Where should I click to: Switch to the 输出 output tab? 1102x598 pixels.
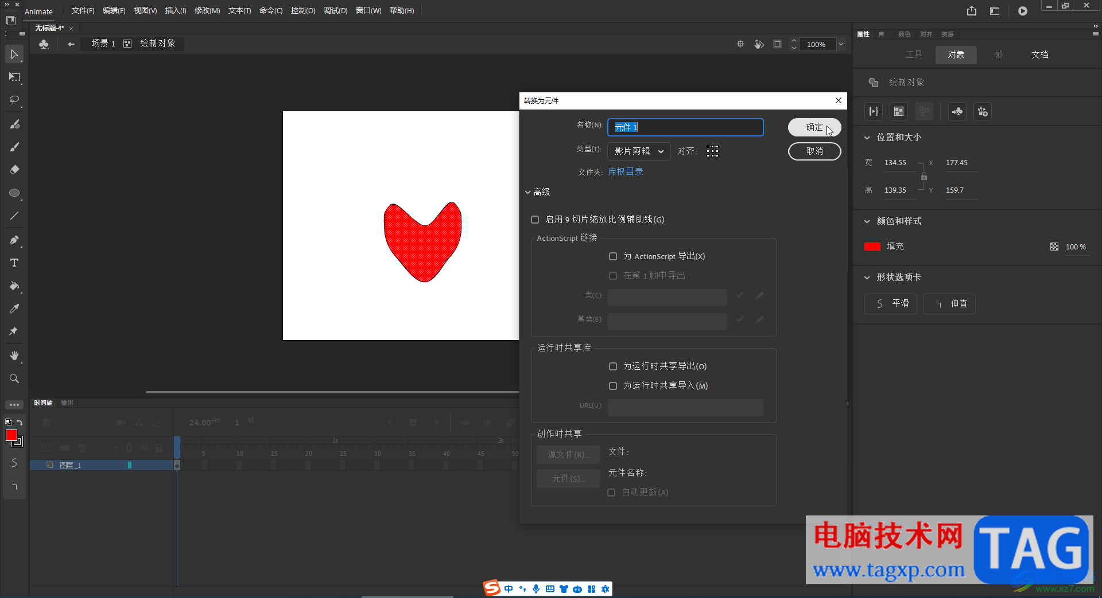(67, 403)
